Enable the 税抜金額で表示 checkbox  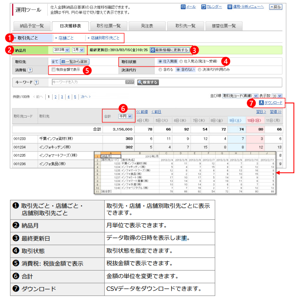pos(53,70)
